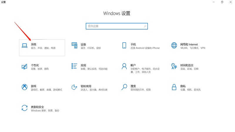Viewport: 235px width, 132px height.
Task: Click the 轻松使用 accessibility icon
Action: click(74, 87)
